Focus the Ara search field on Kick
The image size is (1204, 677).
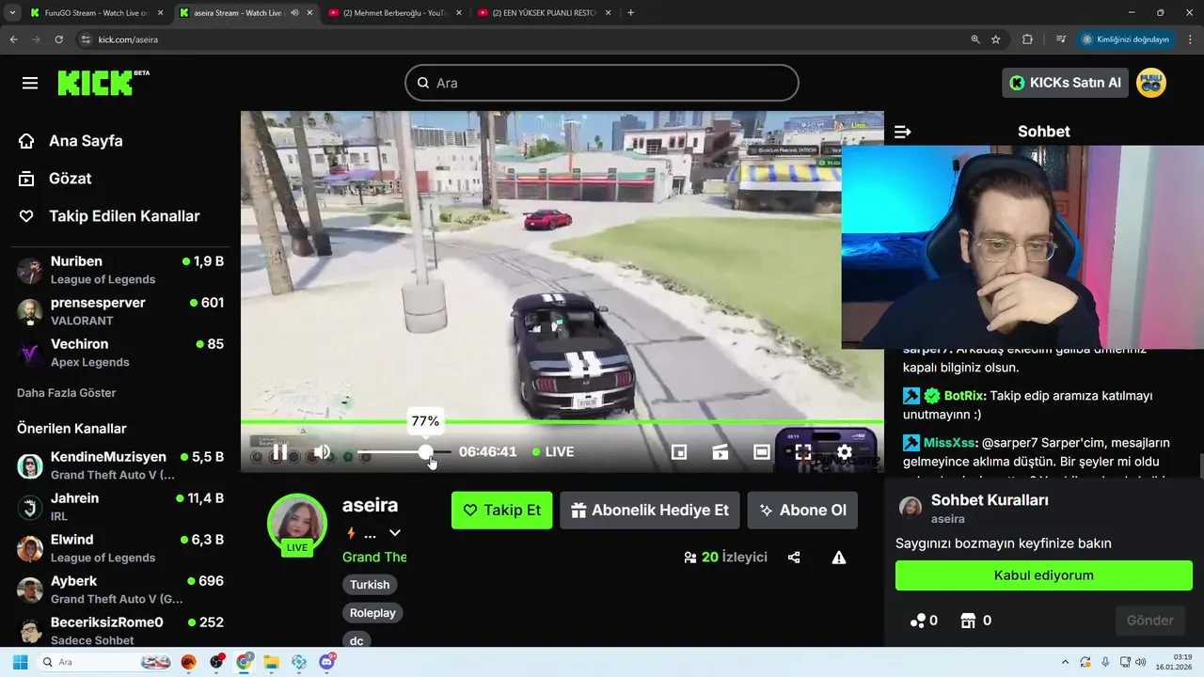[602, 83]
